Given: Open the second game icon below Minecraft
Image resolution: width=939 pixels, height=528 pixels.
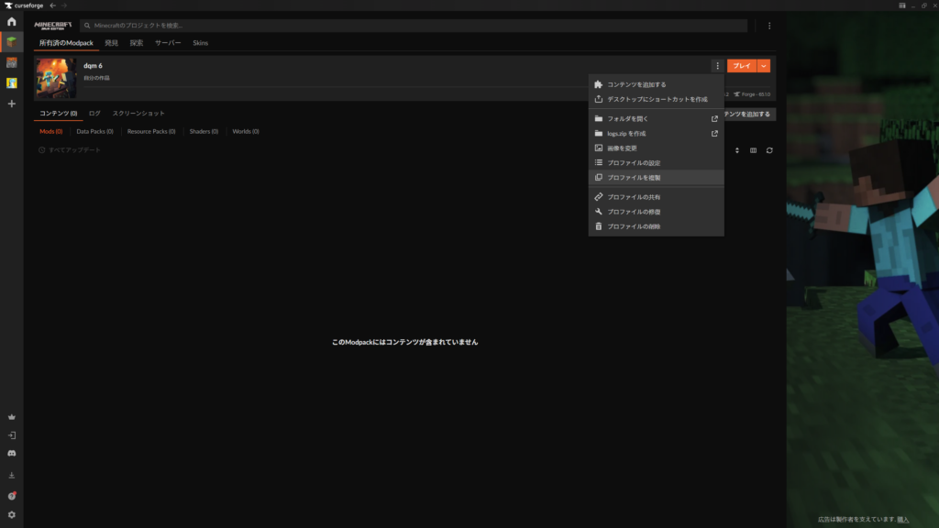Looking at the screenshot, I should tap(11, 62).
